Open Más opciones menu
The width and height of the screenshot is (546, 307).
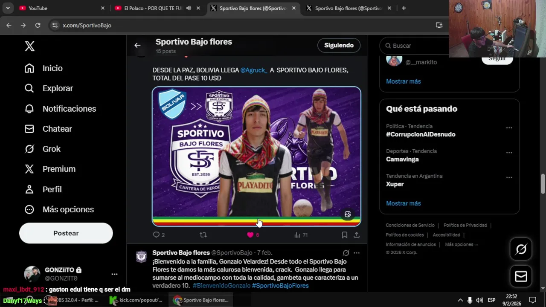(x=59, y=209)
